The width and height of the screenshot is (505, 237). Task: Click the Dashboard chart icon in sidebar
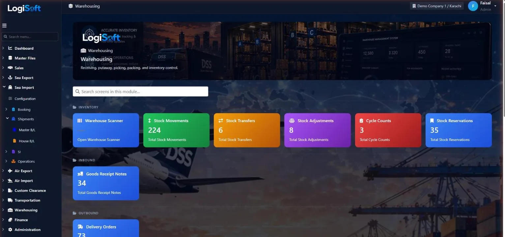tap(10, 48)
